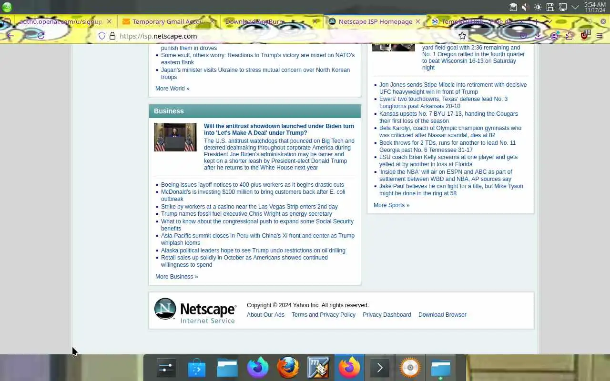Open Alaska oil drilling restrictions story
The width and height of the screenshot is (610, 381).
point(253,250)
